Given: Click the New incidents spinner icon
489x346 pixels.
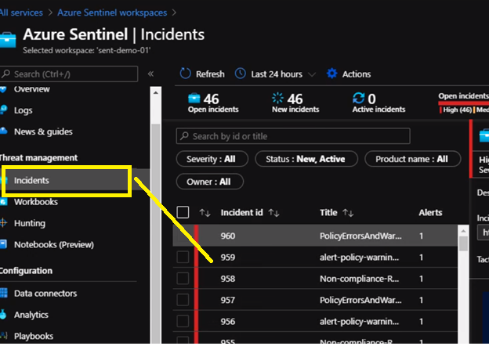Looking at the screenshot, I should pos(277,98).
